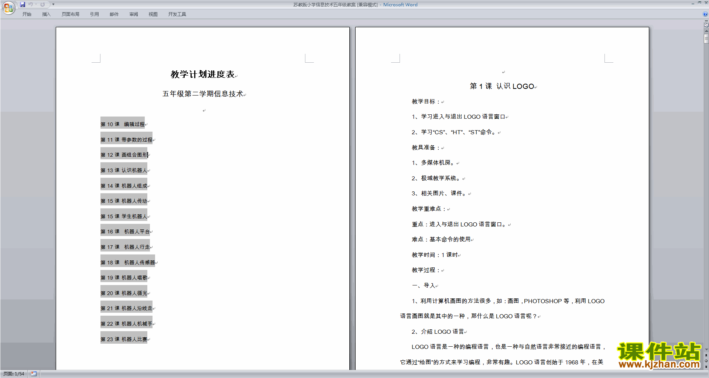
Task: Click the line 第 10 课 编辑过程
Action: [123, 124]
